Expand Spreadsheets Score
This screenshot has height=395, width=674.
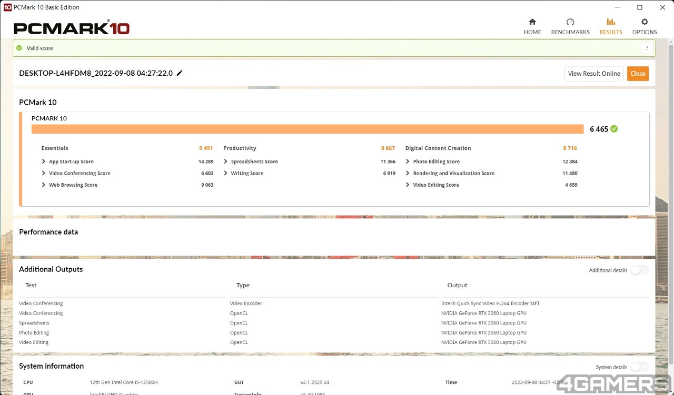[x=226, y=161]
